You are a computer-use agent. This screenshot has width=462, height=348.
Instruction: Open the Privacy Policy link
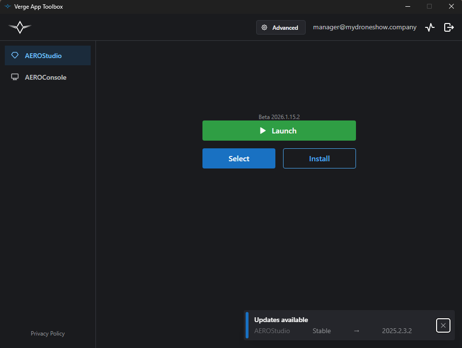tap(47, 334)
